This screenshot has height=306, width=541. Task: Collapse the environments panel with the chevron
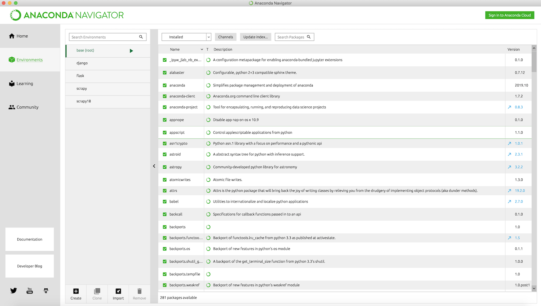tap(154, 166)
